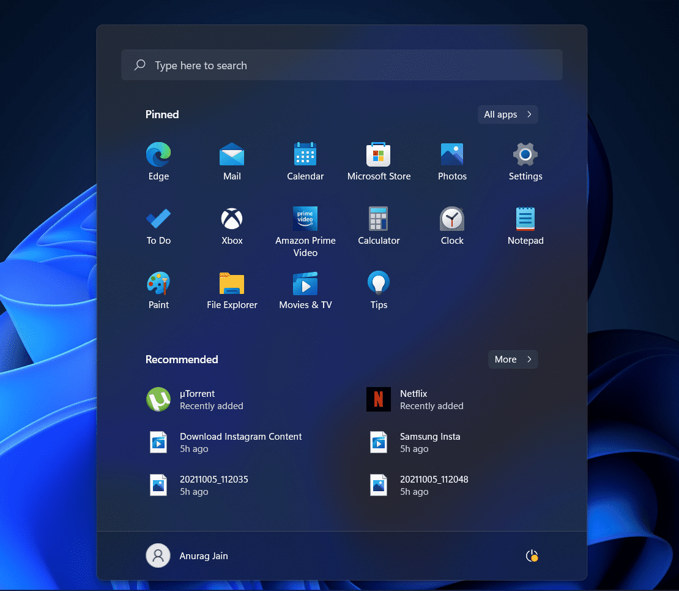This screenshot has width=679, height=591.
Task: Open the Clock app
Action: pos(452,219)
